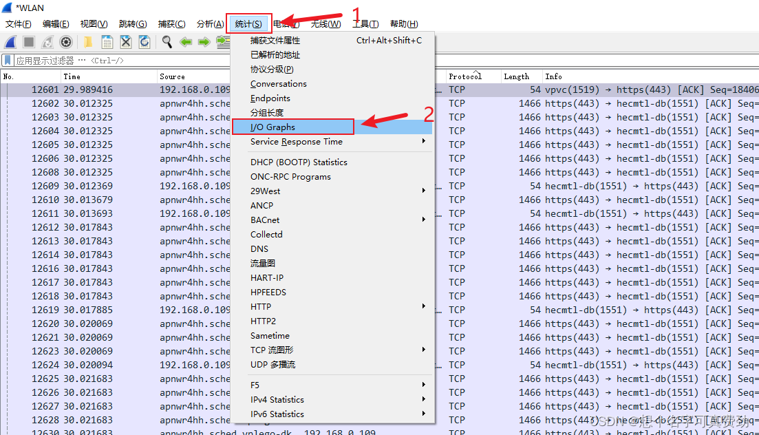Open a capture file via folder icon
Screen dimensions: 759x435
point(88,42)
